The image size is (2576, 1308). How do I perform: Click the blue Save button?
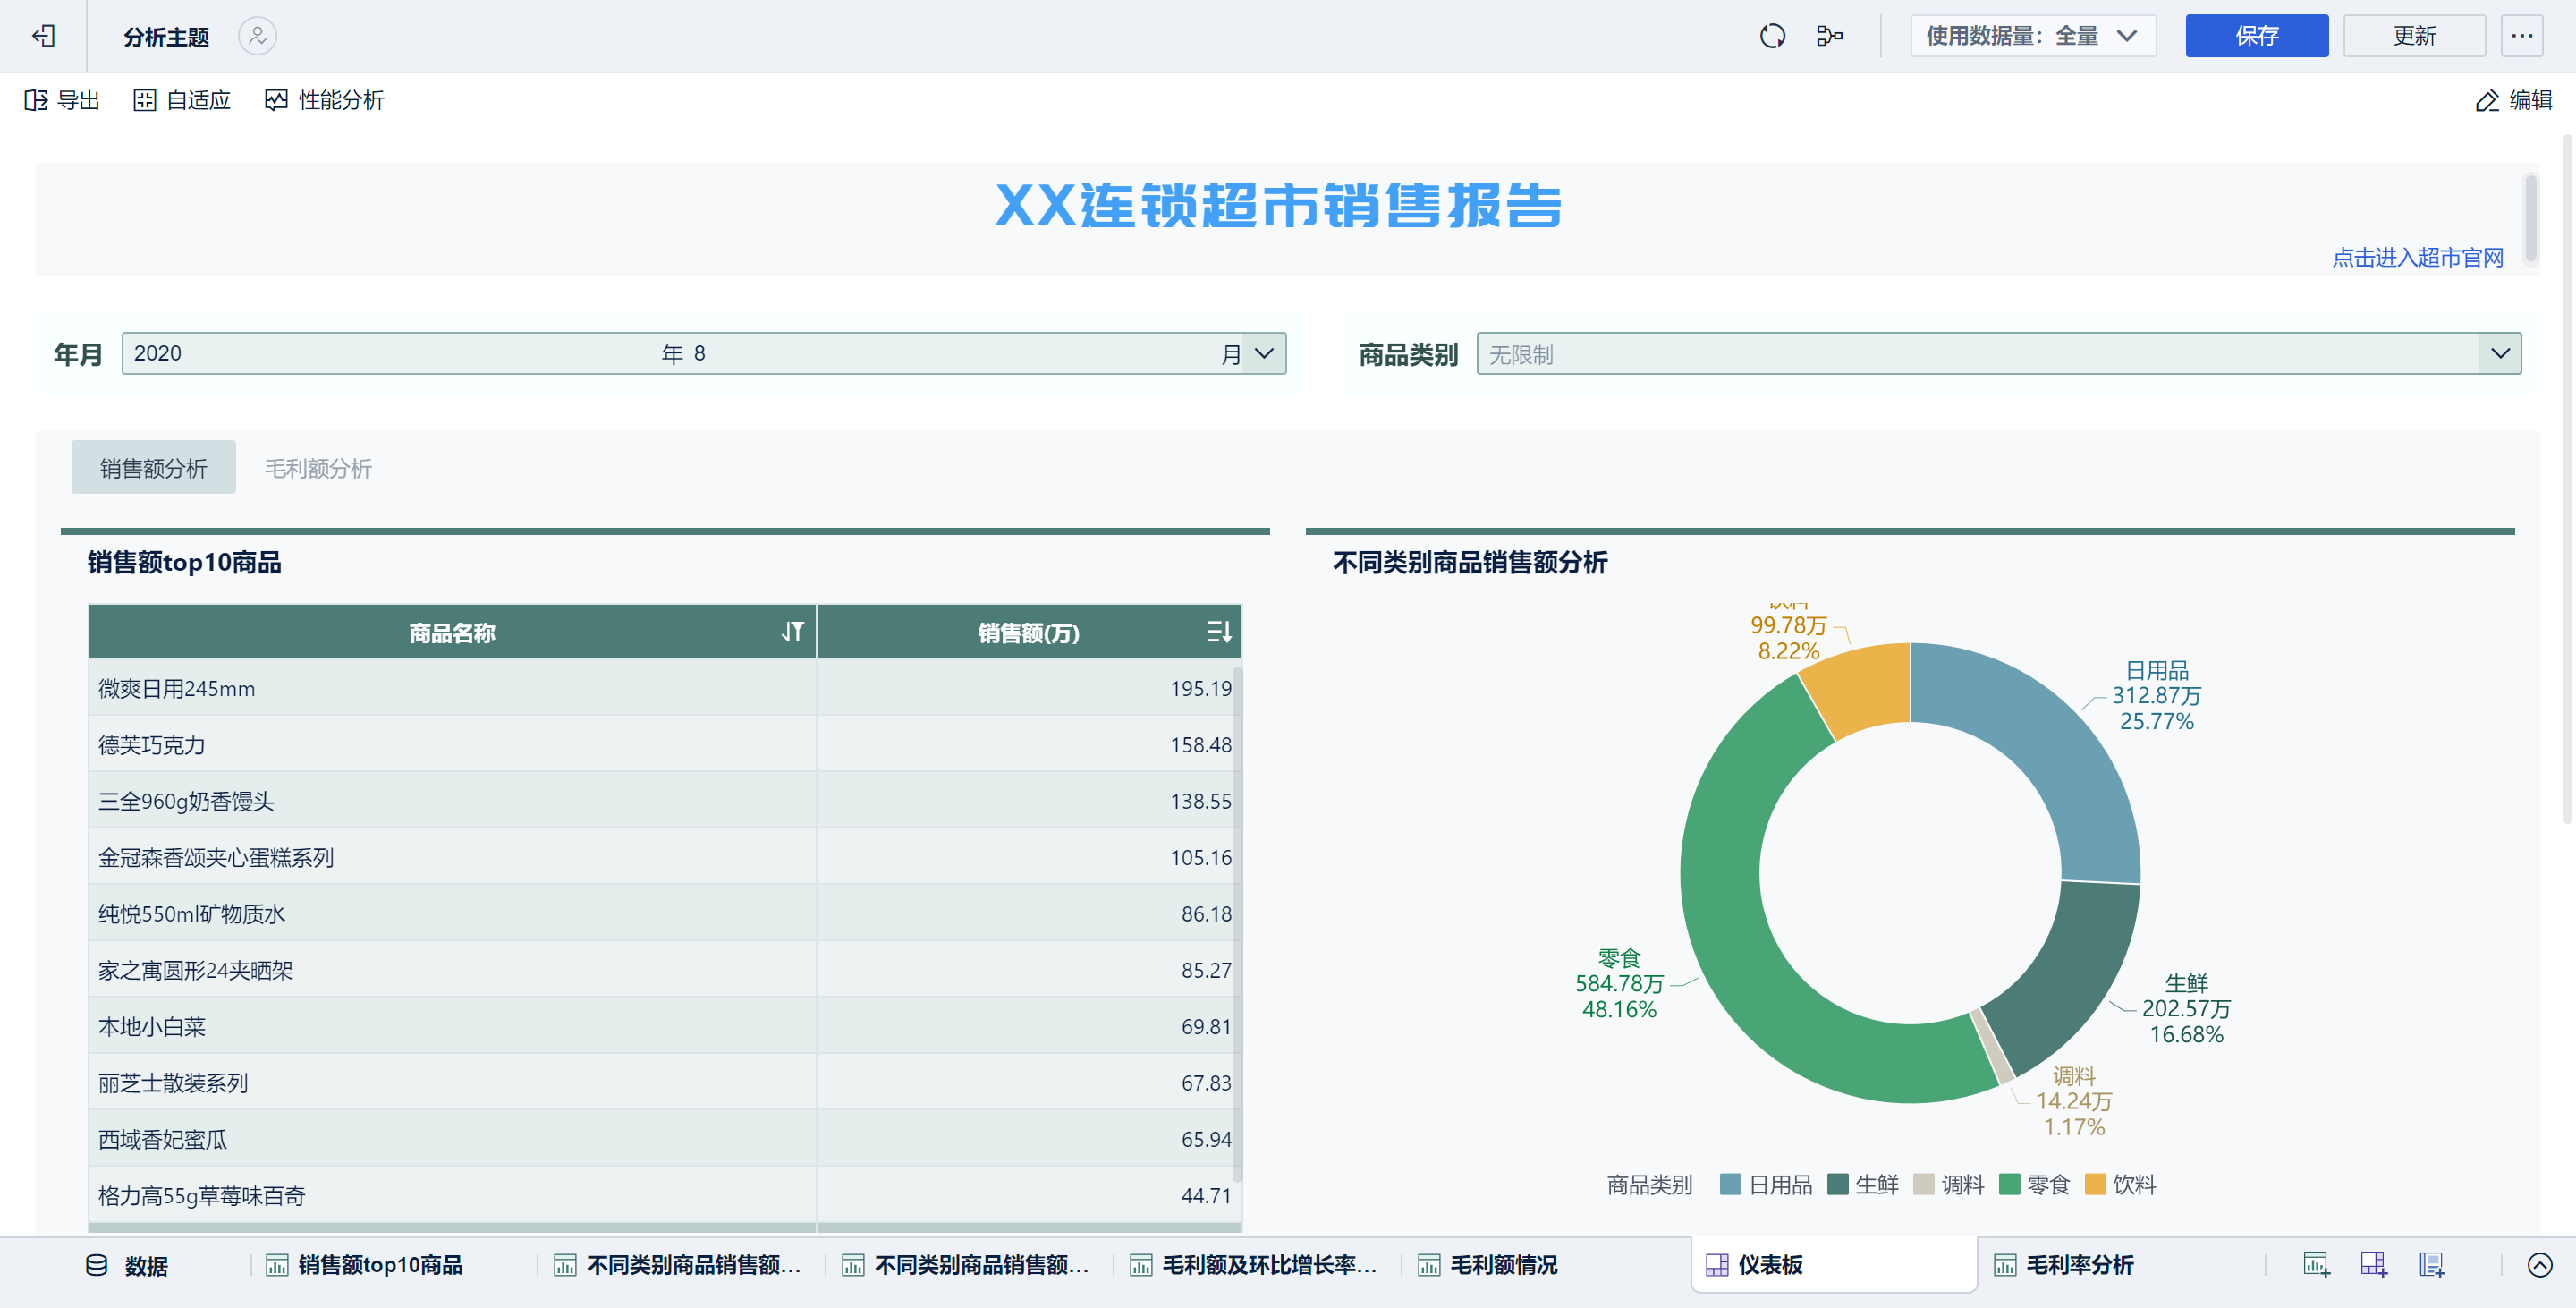2256,36
